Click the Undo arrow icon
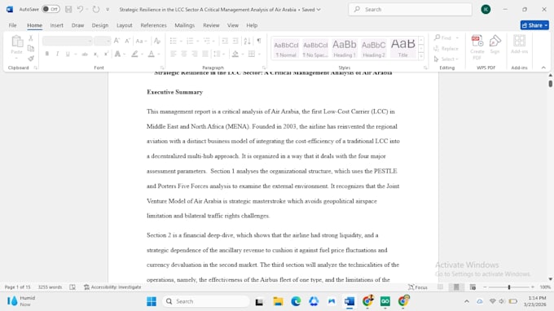Viewport: 554px width, 311px height. coord(80,10)
